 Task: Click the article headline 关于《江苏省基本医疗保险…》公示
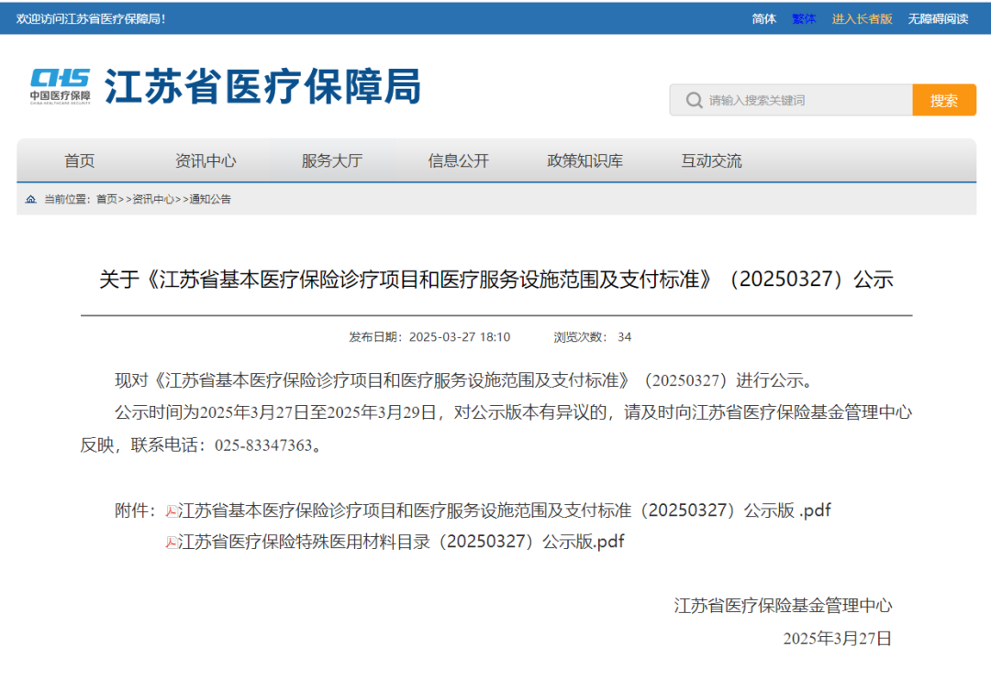click(496, 280)
